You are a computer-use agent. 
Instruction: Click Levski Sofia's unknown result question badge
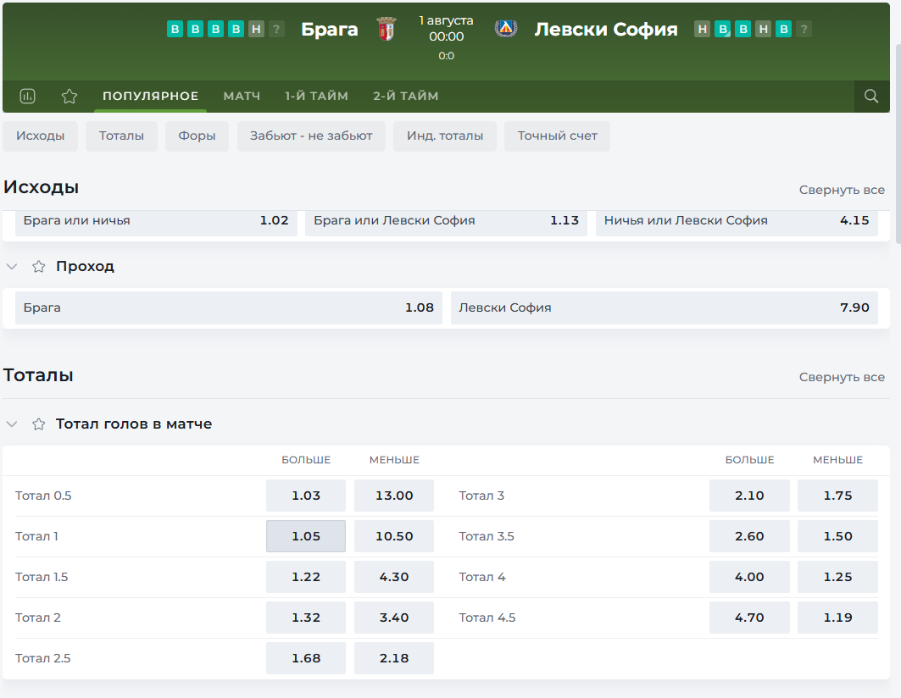click(804, 29)
